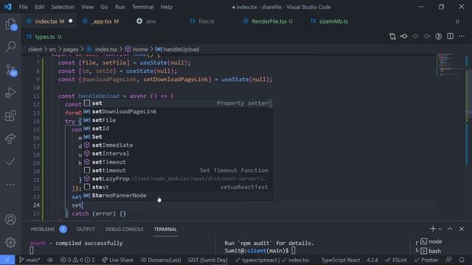This screenshot has width=472, height=265.
Task: Click the compare changes editor icon
Action: 392,36
